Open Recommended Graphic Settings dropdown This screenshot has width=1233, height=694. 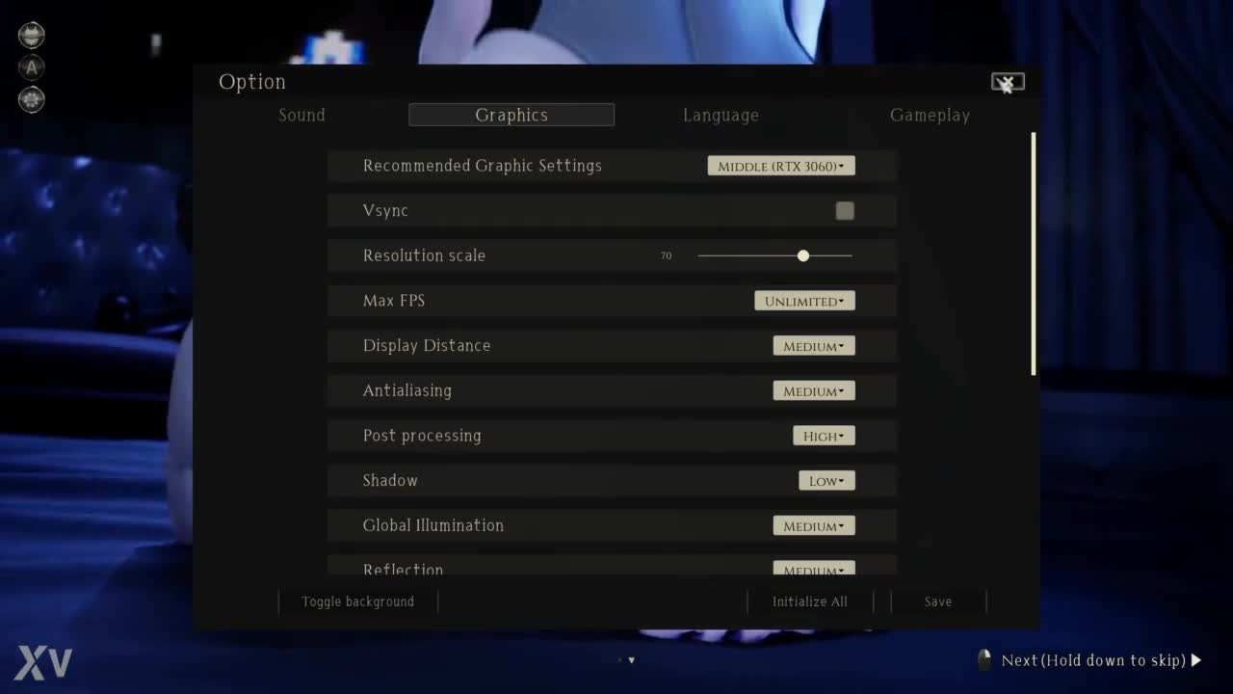pos(781,166)
